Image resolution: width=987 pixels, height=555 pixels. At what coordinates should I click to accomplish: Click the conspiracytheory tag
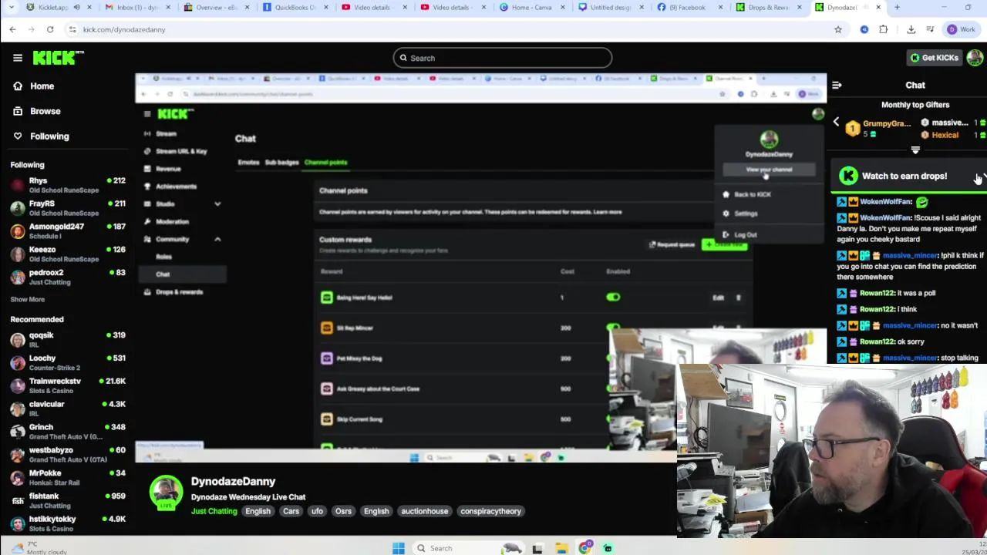(x=490, y=512)
